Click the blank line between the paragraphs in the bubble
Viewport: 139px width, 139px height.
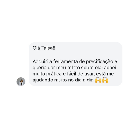(x=76, y=55)
